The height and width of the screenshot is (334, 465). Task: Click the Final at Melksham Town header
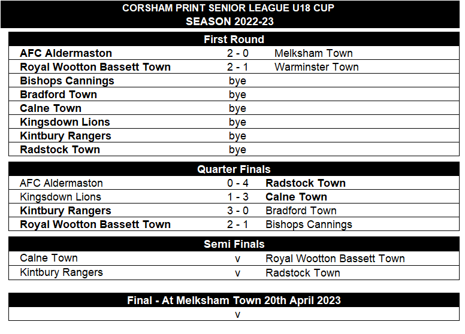tap(234, 300)
